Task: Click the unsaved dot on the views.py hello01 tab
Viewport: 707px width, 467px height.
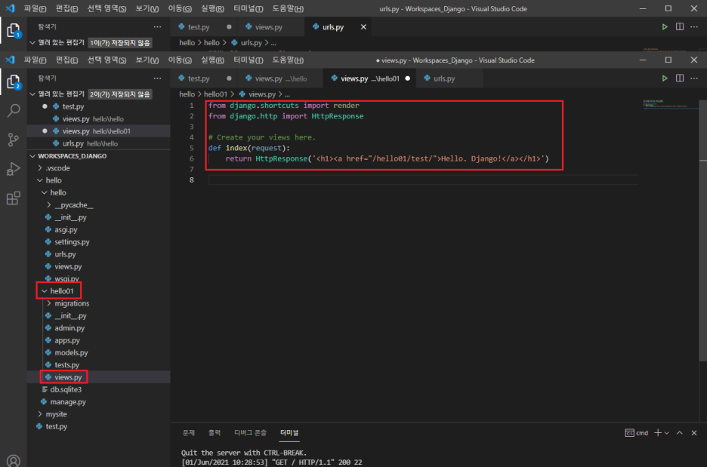Action: tap(408, 78)
